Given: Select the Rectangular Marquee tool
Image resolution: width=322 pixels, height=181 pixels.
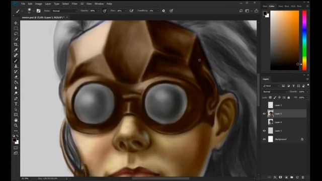Looking at the screenshot, I should (16, 28).
